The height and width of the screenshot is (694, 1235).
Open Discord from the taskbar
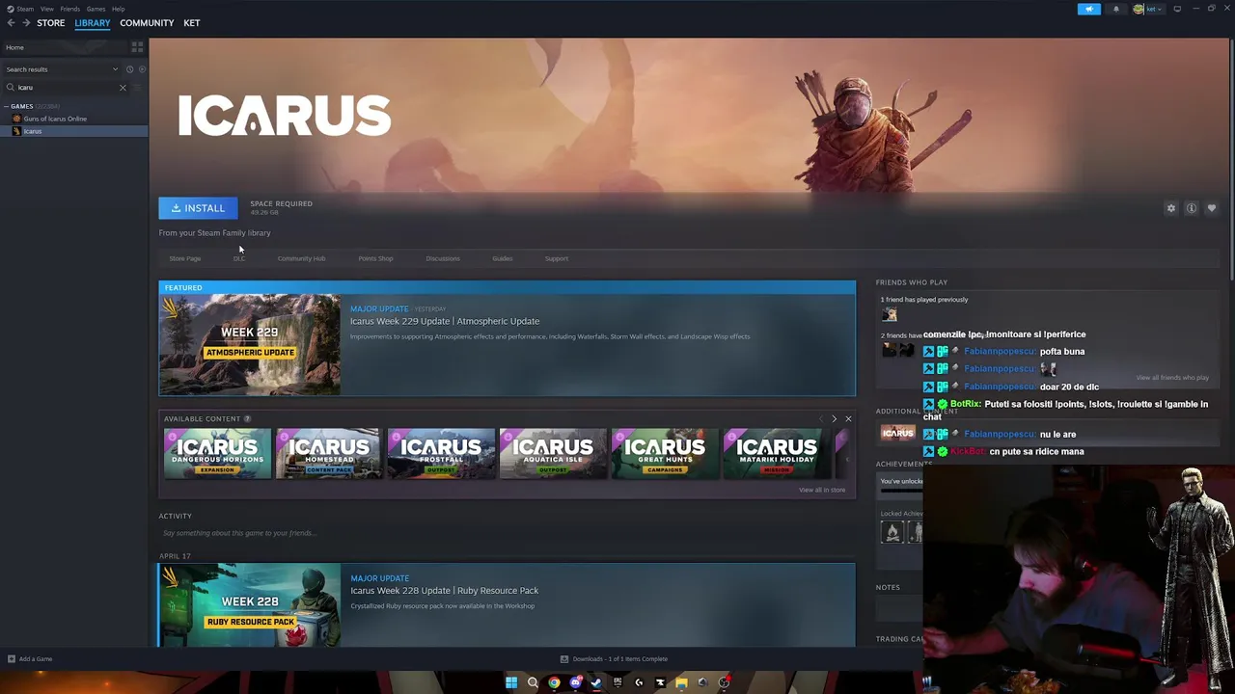(x=575, y=682)
